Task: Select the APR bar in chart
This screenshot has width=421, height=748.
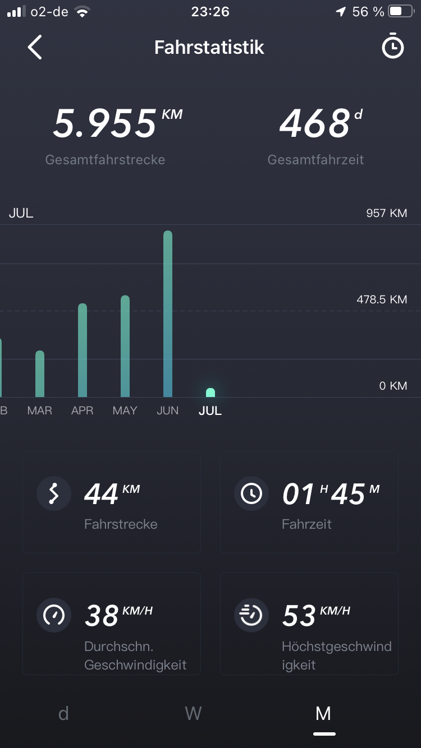Action: (83, 350)
